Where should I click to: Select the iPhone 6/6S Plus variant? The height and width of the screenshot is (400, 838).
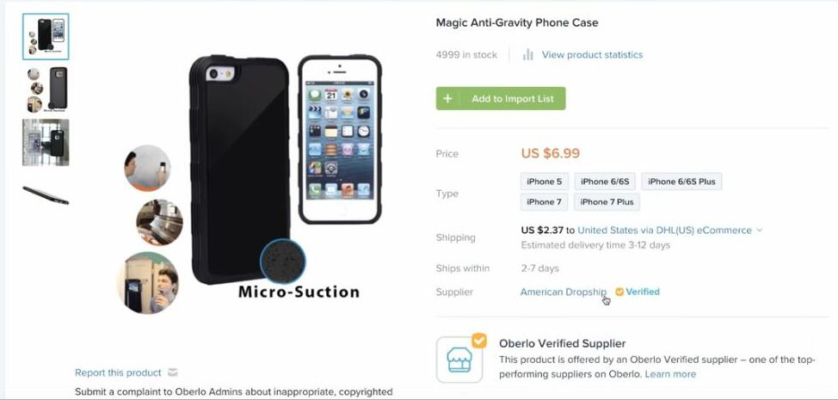click(681, 182)
